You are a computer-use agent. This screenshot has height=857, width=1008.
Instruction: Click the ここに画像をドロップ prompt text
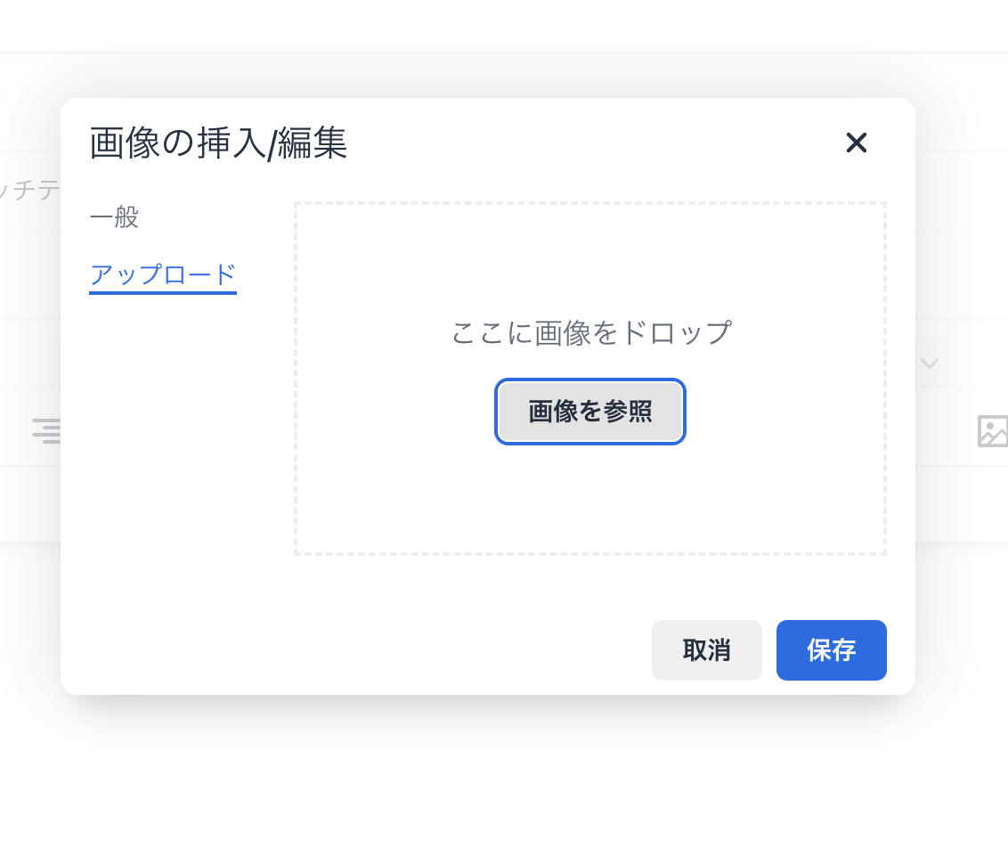coord(590,333)
